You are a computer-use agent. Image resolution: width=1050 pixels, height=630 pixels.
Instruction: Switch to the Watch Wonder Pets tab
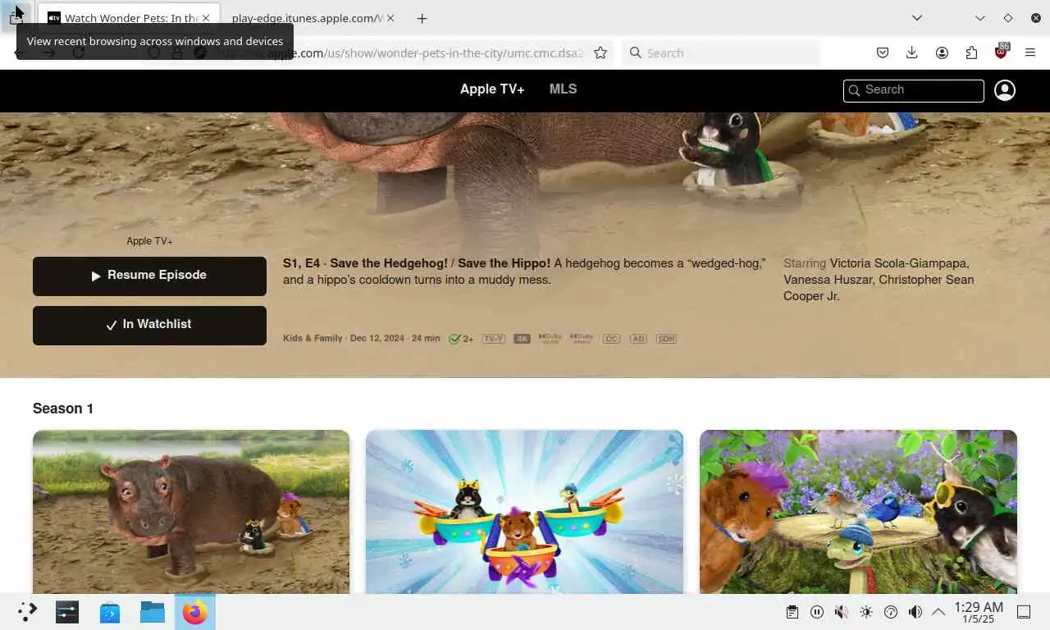pyautogui.click(x=129, y=18)
